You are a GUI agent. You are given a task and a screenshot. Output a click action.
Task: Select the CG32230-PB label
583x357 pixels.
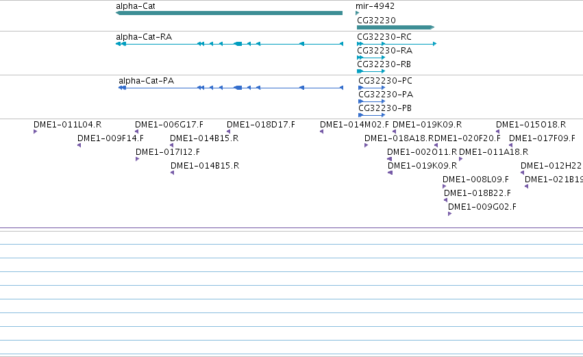click(x=385, y=108)
